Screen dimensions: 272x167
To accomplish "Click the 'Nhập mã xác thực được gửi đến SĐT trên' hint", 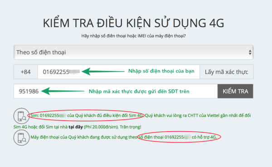I will tap(139, 91).
